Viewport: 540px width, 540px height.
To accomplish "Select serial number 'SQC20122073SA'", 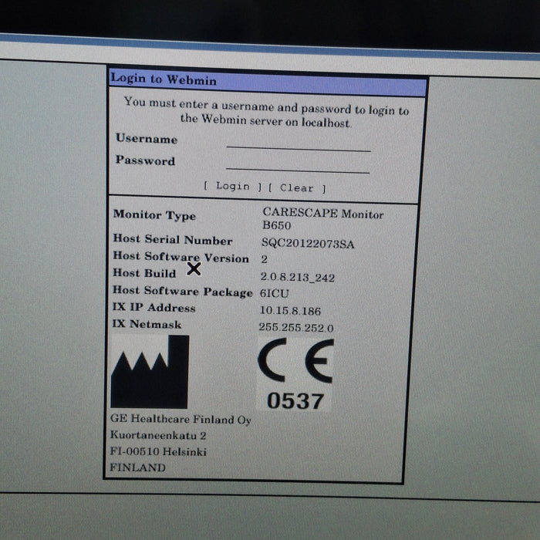I will pos(308,244).
